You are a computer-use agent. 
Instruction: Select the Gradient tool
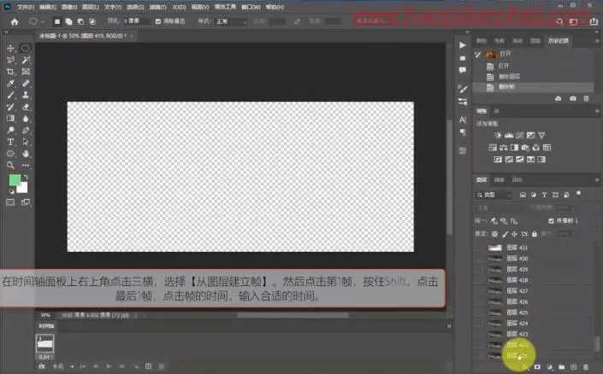point(11,119)
